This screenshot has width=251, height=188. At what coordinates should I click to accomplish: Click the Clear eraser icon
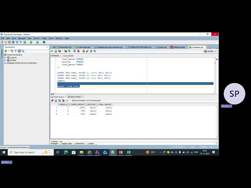pyautogui.click(x=87, y=51)
